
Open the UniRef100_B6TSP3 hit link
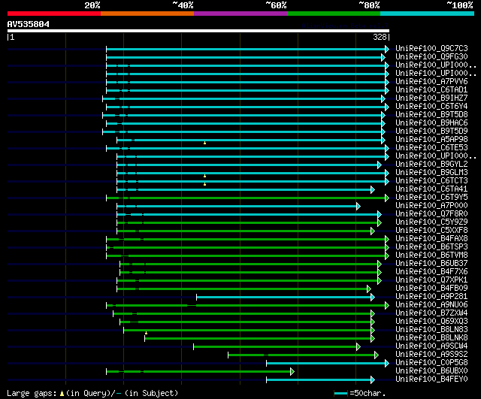tap(431, 247)
